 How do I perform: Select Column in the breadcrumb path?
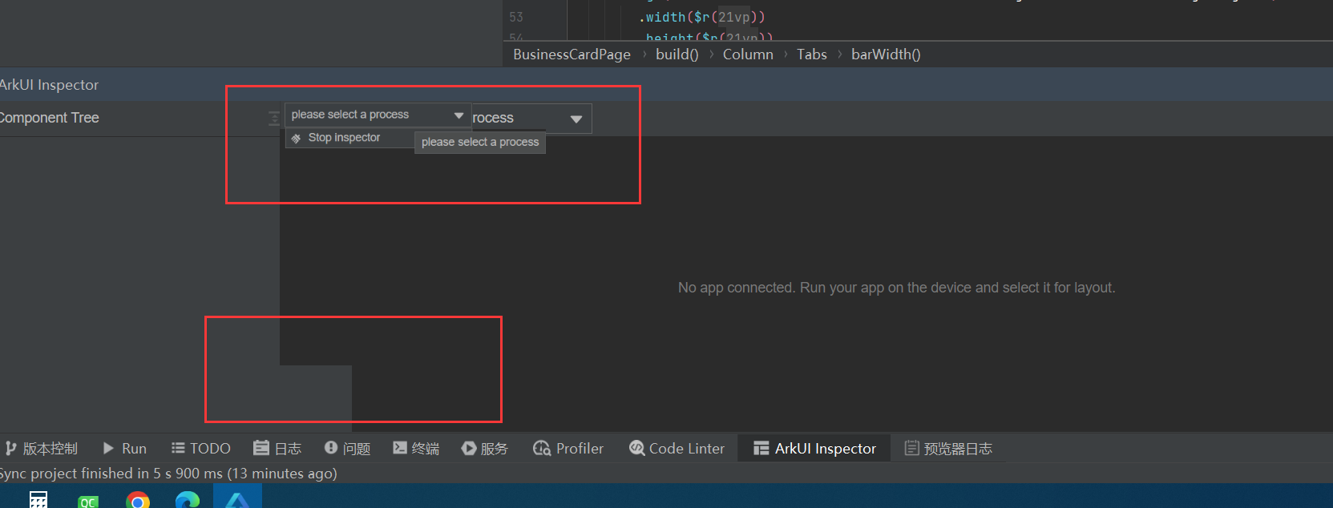(x=748, y=54)
